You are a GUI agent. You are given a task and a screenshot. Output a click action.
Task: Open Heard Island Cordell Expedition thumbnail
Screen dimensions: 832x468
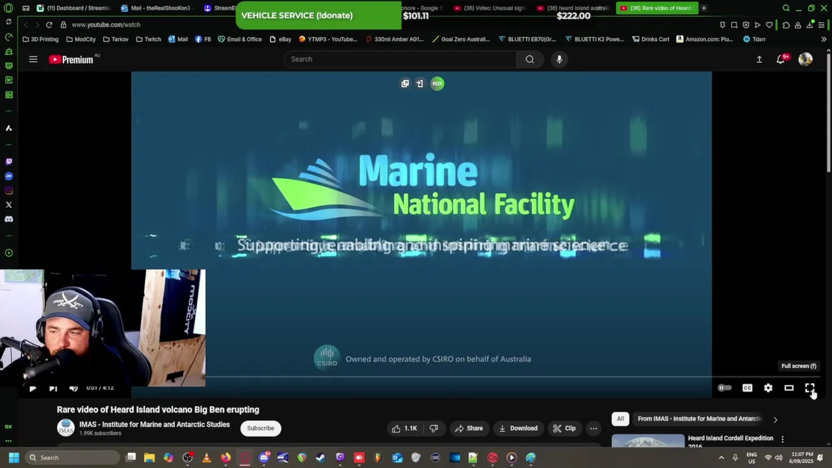coord(648,441)
